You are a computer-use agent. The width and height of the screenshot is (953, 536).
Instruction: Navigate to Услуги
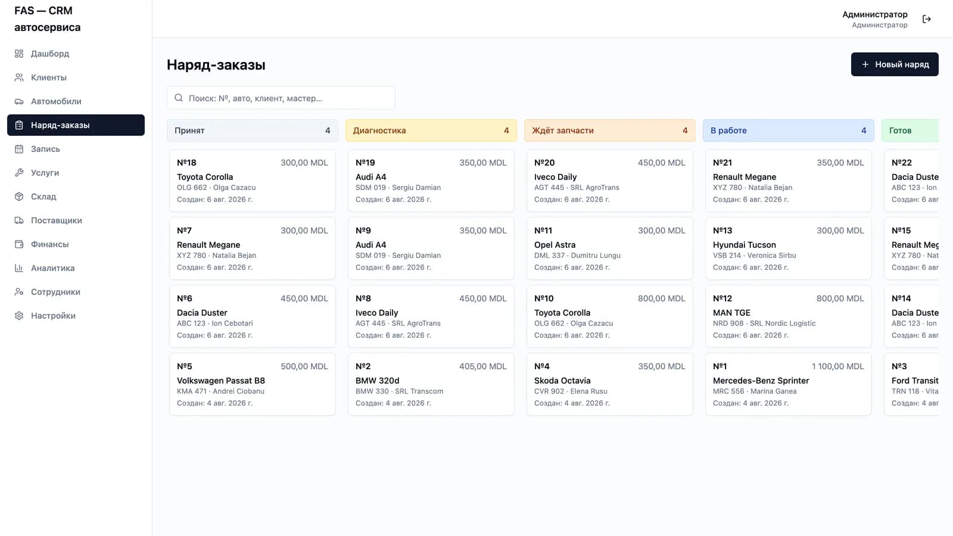coord(76,173)
